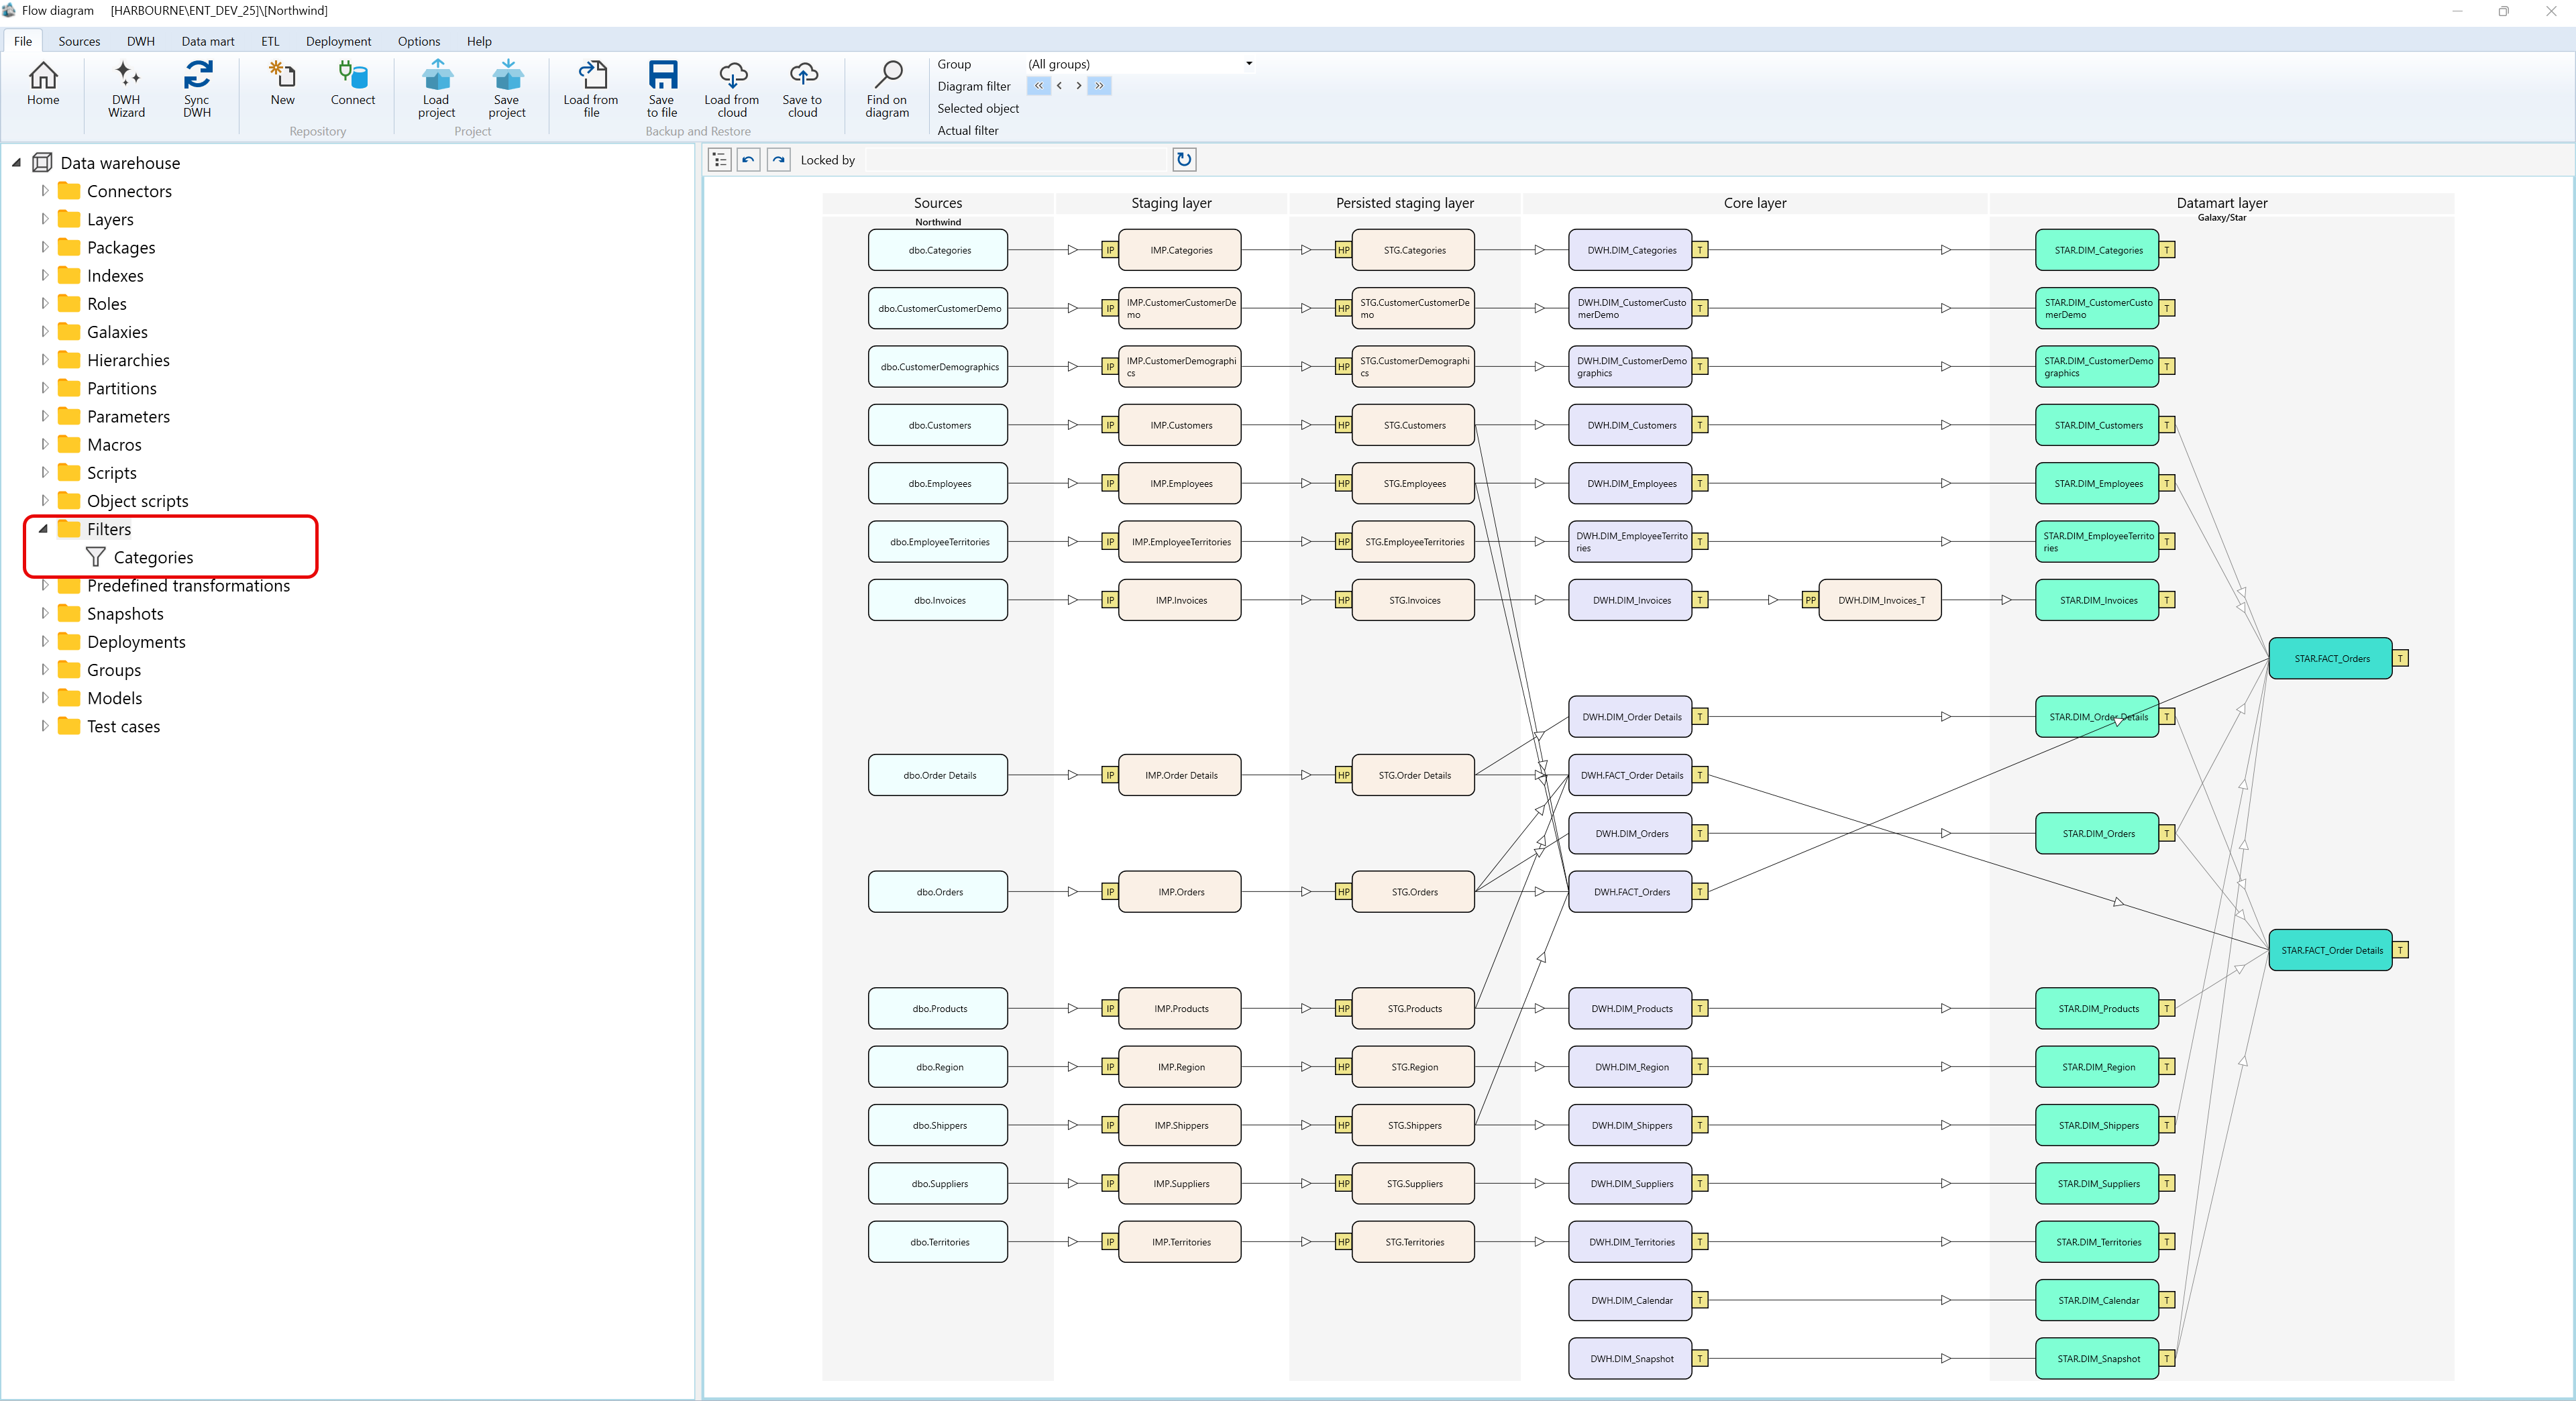Open the ETL tab
This screenshot has height=1401, width=2576.
coord(270,41)
